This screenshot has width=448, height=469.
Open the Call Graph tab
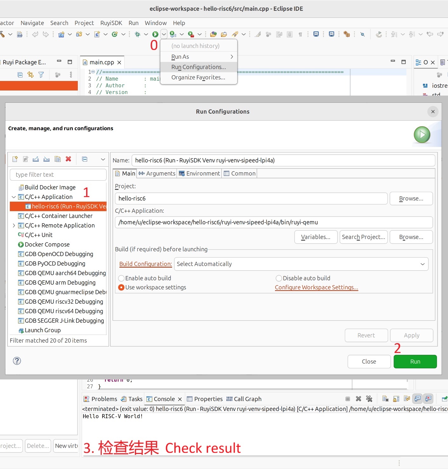(244, 399)
